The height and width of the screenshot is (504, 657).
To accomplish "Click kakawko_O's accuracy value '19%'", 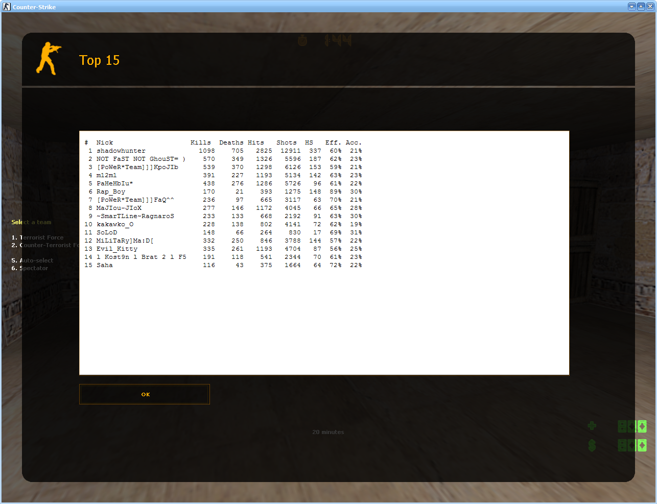I will 356,224.
